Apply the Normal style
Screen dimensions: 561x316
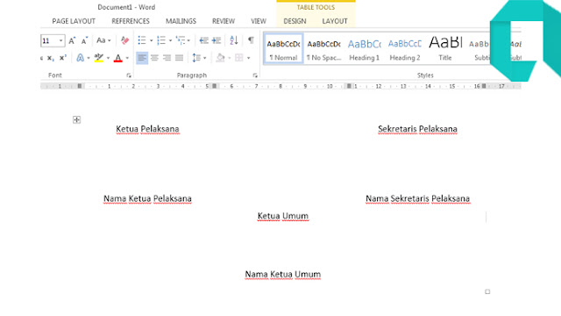(283, 49)
